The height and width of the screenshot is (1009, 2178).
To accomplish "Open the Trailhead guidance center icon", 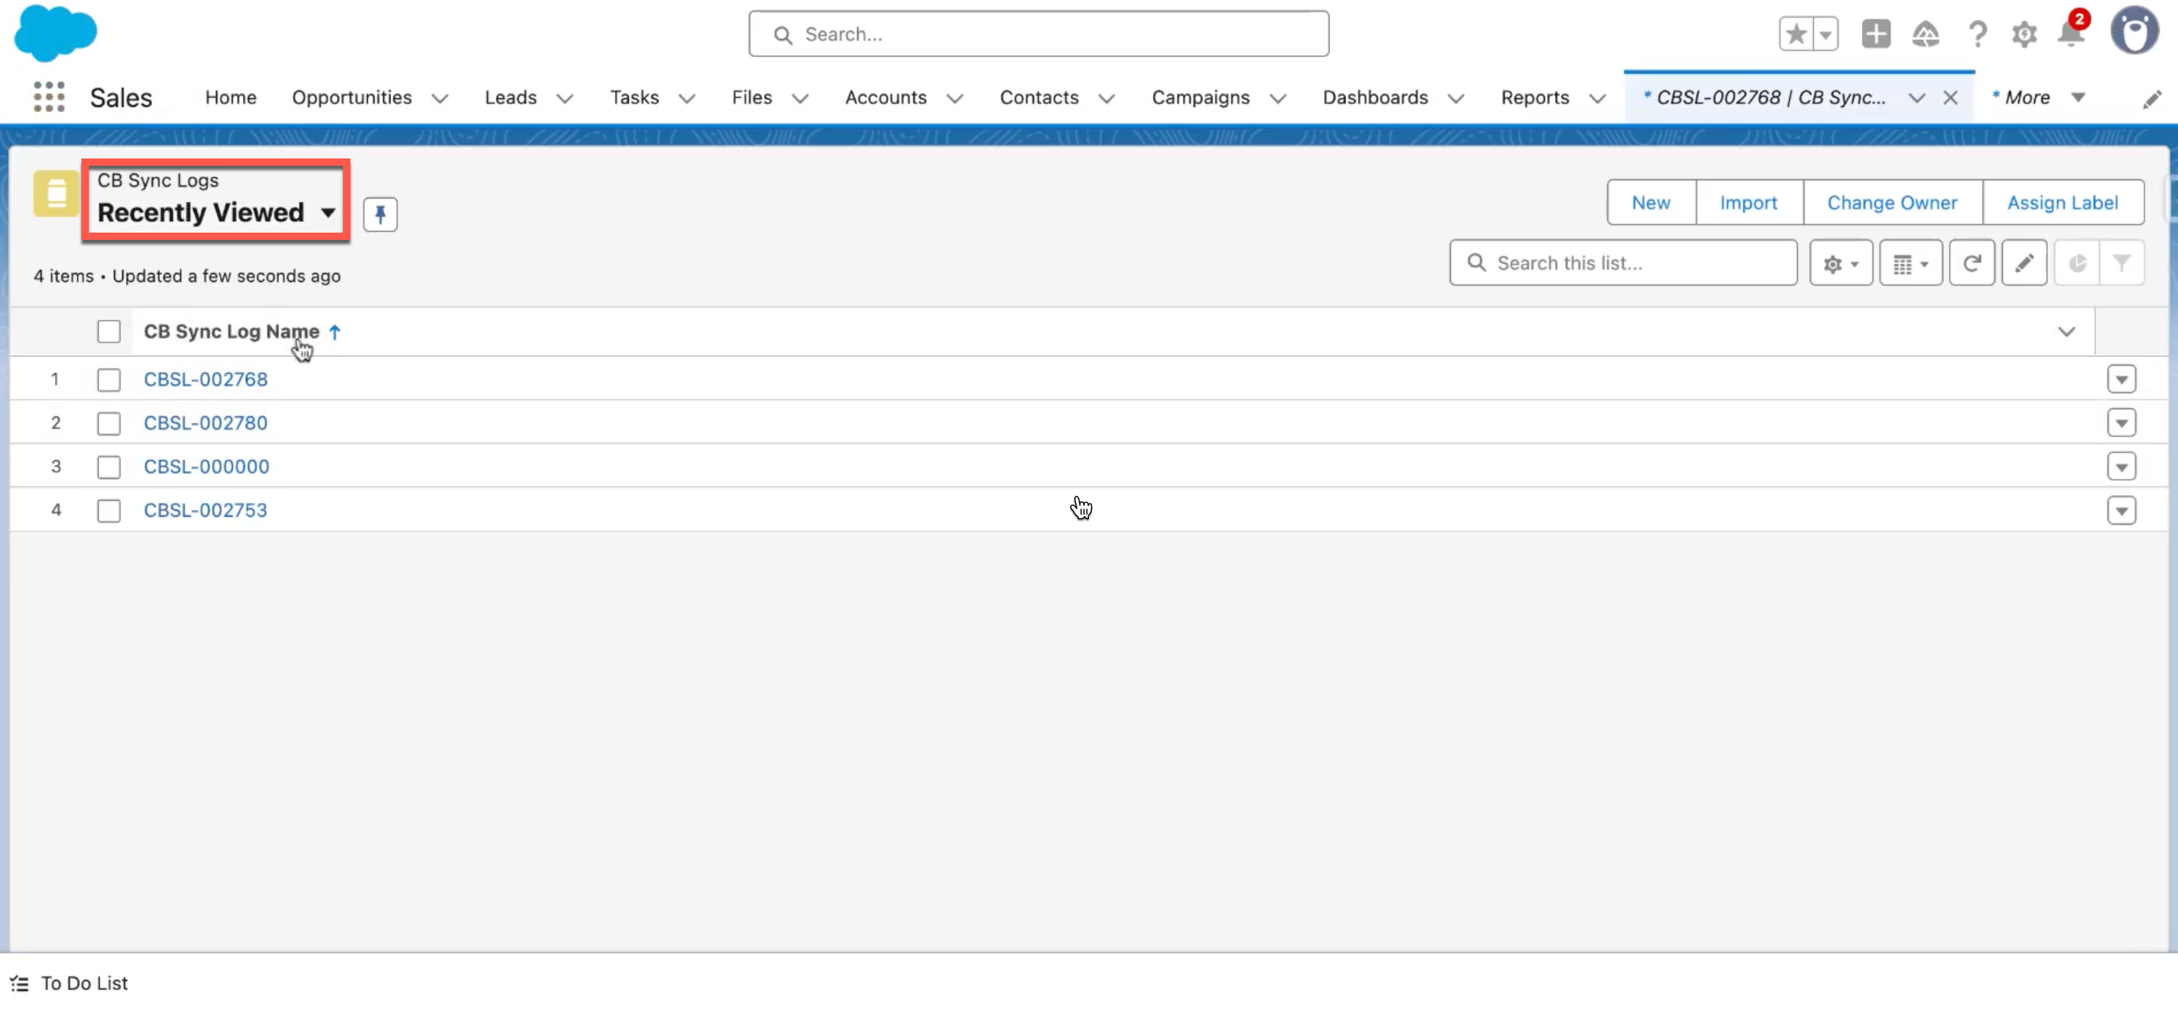I will (1925, 35).
